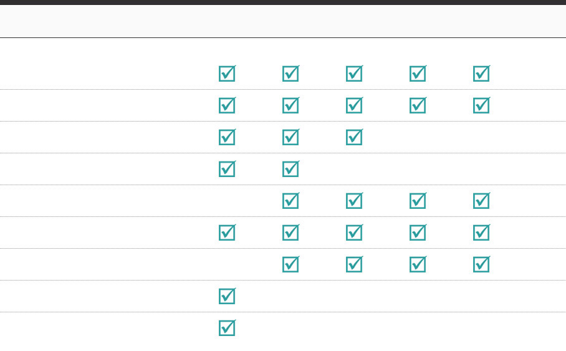
Task: Click third-row checkbox in the first column
Action: (x=227, y=138)
